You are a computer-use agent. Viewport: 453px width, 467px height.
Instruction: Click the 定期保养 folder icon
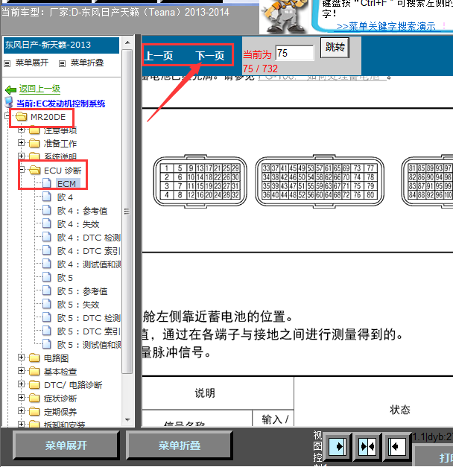(x=34, y=411)
